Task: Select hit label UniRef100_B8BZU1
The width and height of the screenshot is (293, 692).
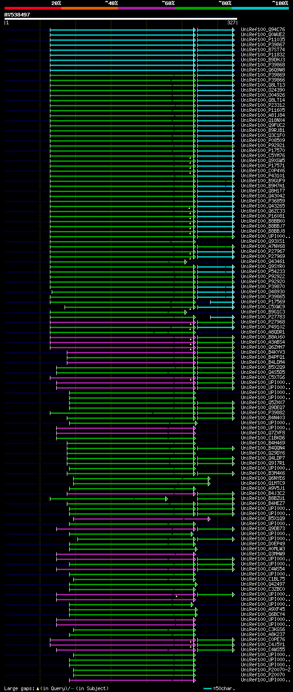Action: (x=263, y=498)
